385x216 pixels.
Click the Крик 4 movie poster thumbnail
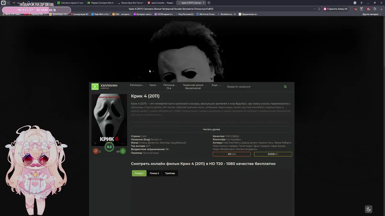click(x=109, y=120)
